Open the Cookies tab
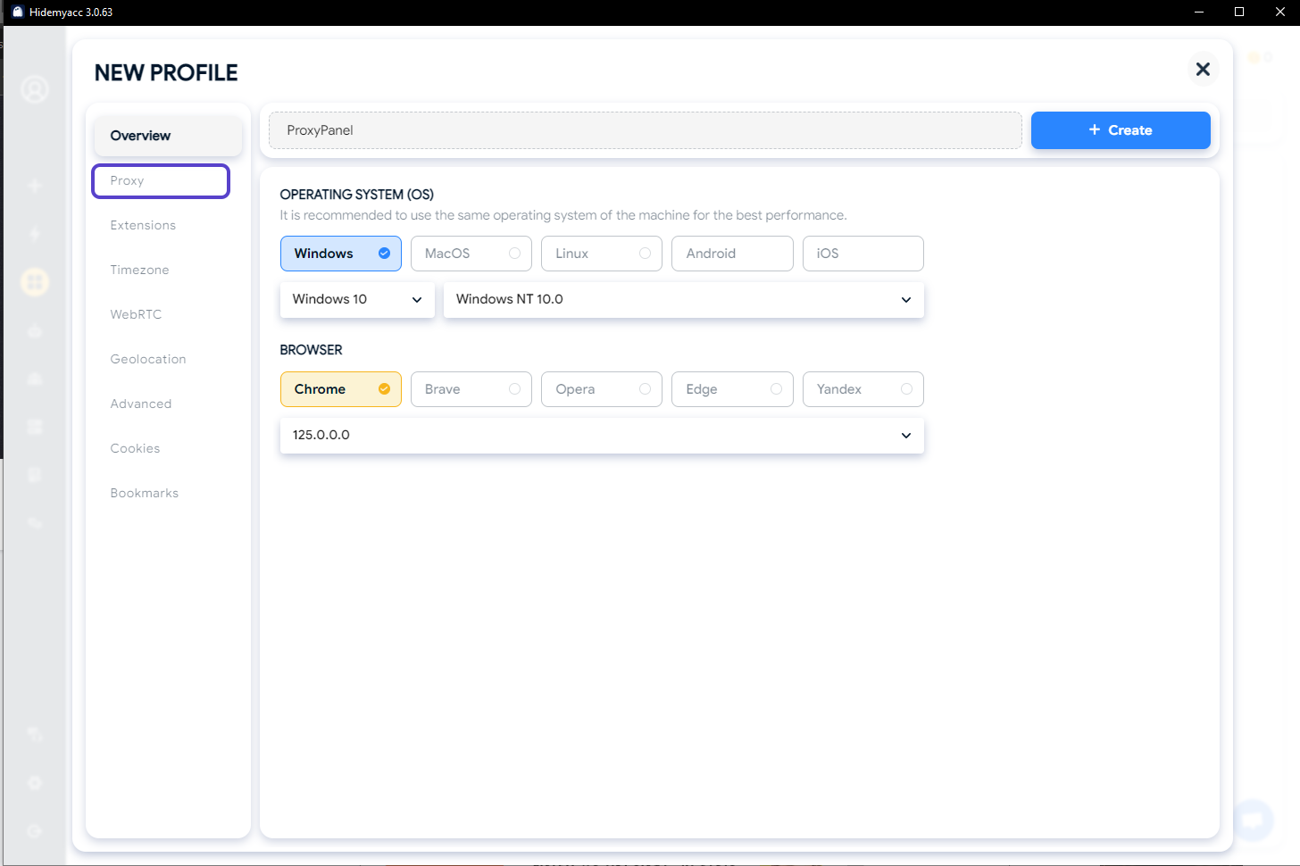The width and height of the screenshot is (1300, 866). point(135,449)
